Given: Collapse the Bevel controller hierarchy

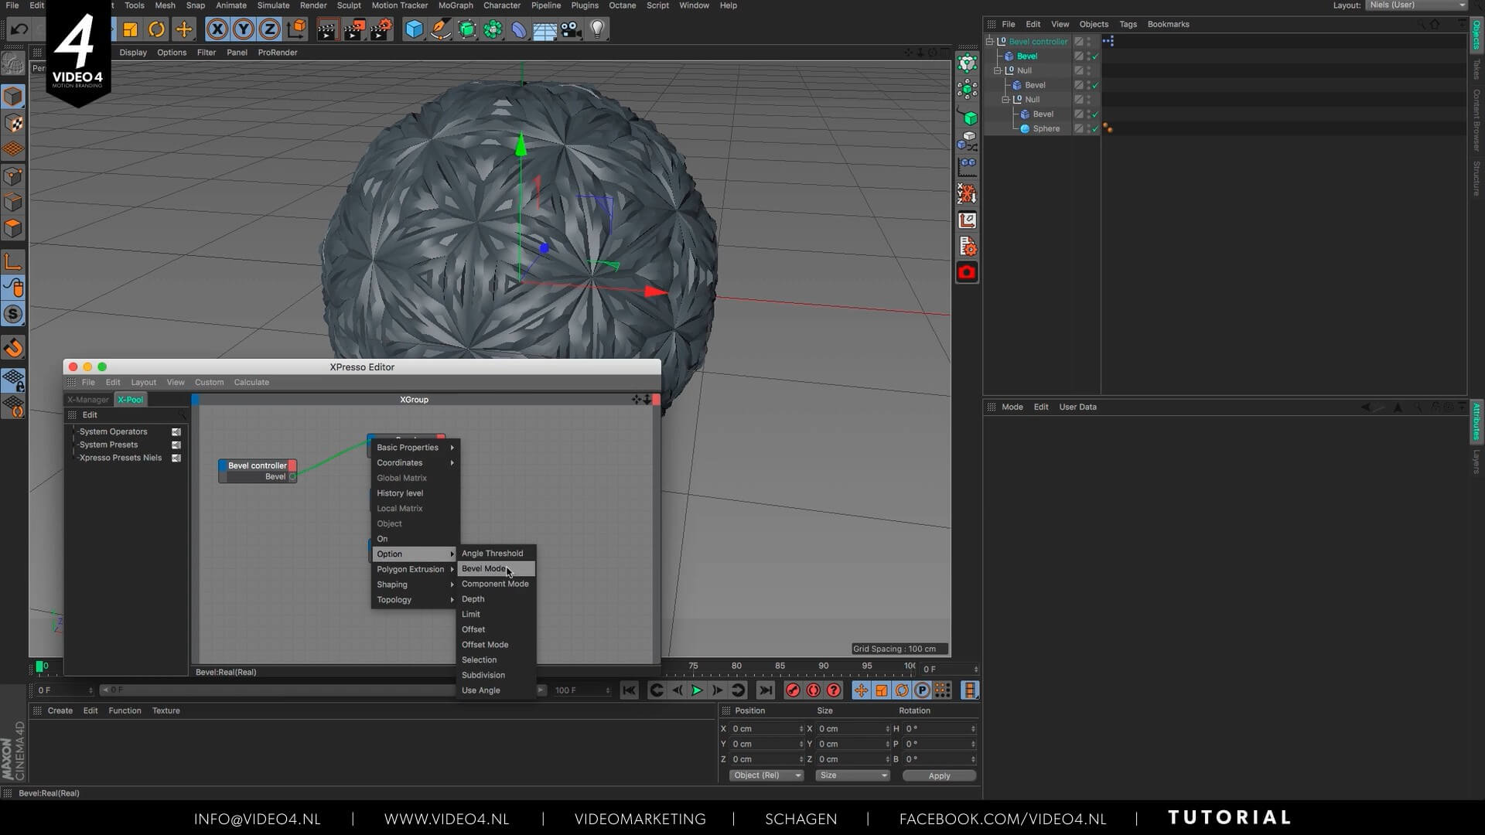Looking at the screenshot, I should point(989,42).
